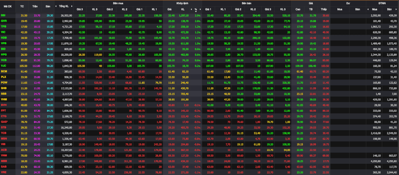Sort by the % change column
The image size is (399, 175).
(x=196, y=10)
